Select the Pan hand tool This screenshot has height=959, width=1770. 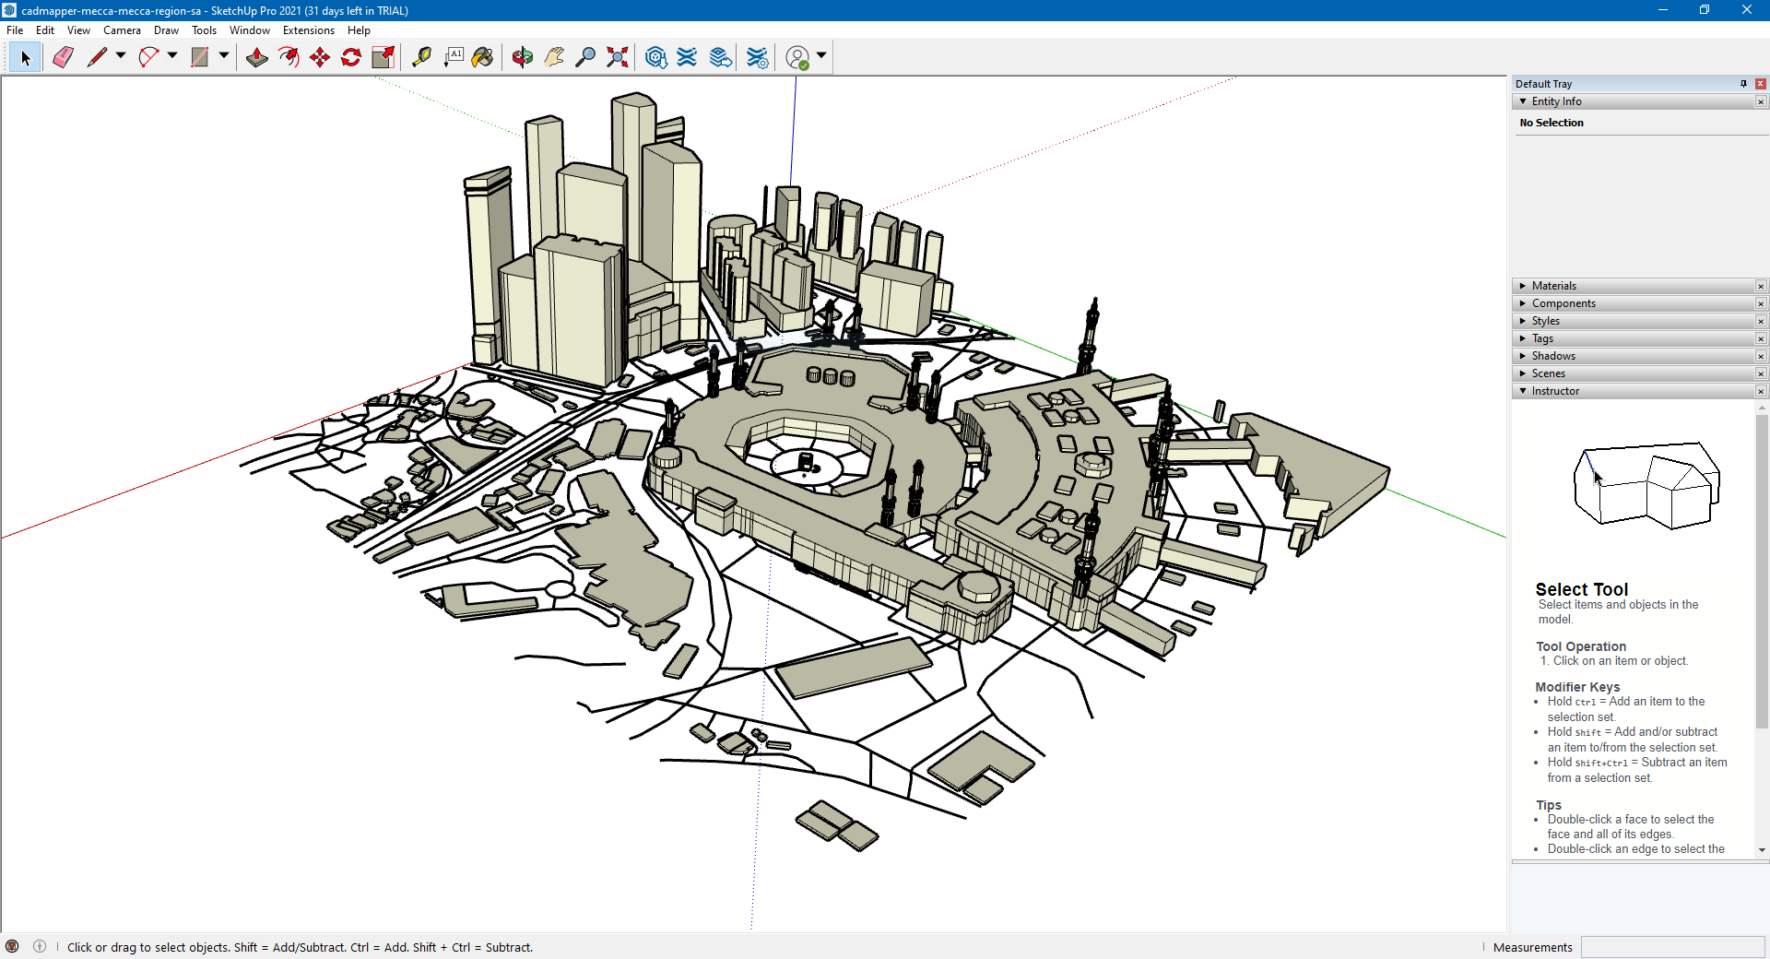[554, 57]
